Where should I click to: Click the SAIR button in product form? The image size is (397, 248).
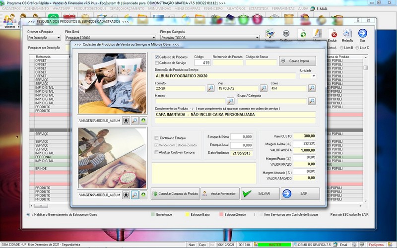click(300, 193)
